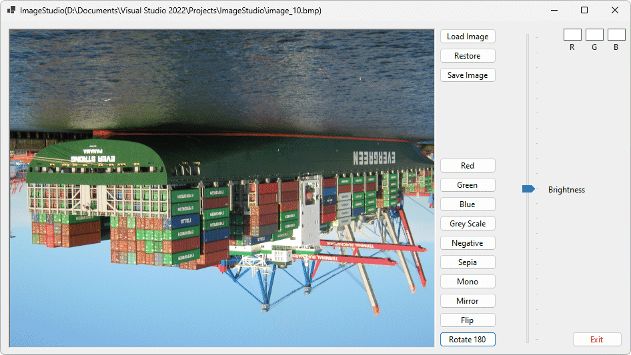Apply the Red filter
631x355 pixels.
pyautogui.click(x=468, y=166)
